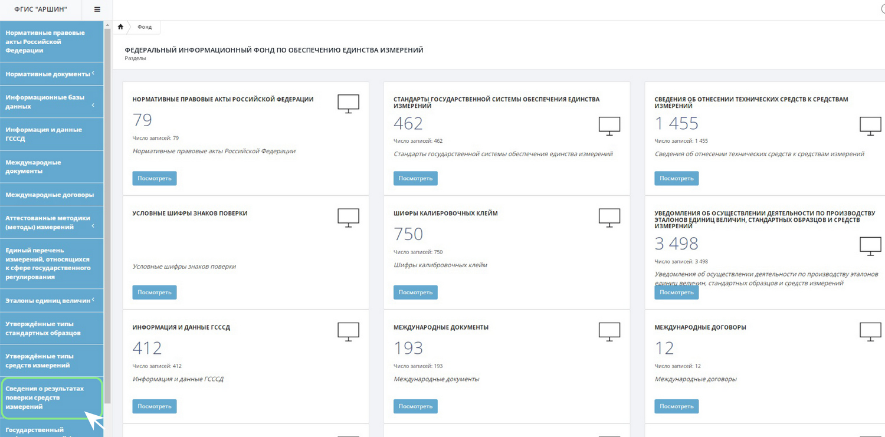This screenshot has height=437, width=885.
Task: Click monitor icon in Условные шифры знаков поверки card
Action: point(348,217)
